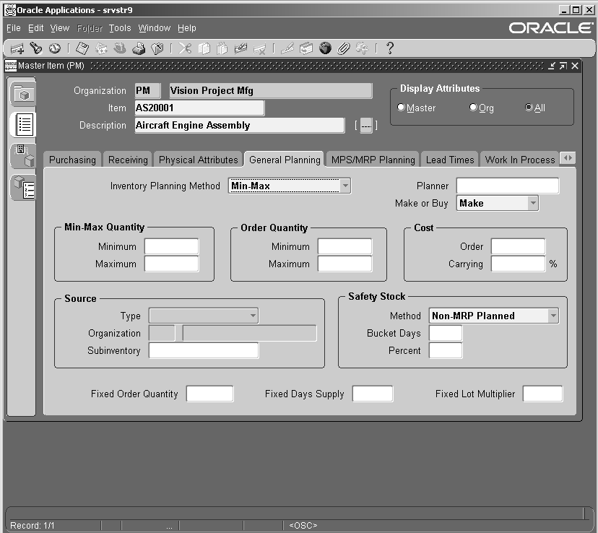Click the Item field AS20001
Viewport: 598px width, 533px height.
199,108
